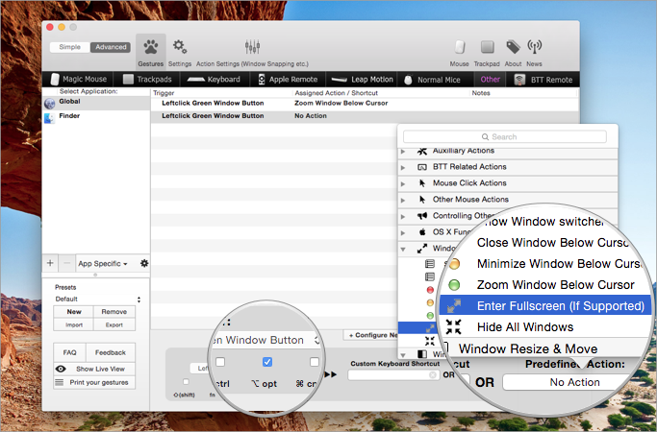Screen dimensions: 657x432
Task: Click the Mouse icon in toolbar
Action: 460,47
